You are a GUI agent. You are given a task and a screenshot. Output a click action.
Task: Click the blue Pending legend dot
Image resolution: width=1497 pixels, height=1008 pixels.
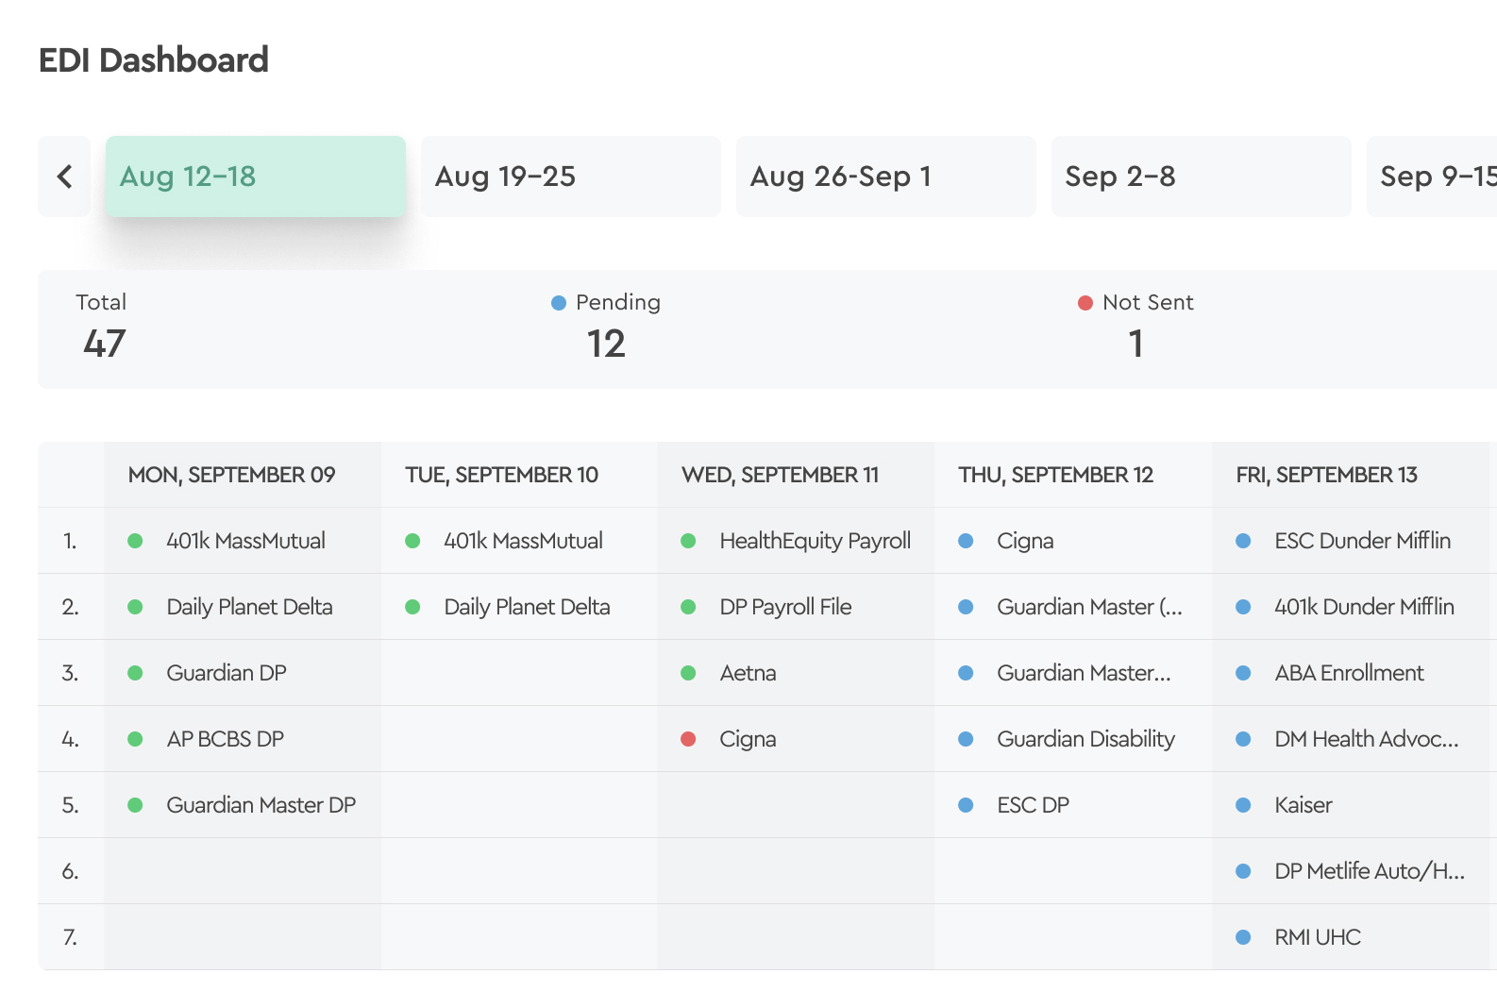pyautogui.click(x=559, y=303)
